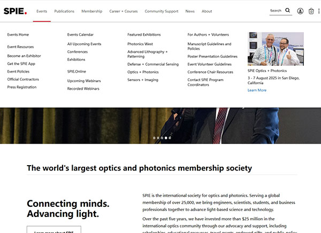Open Event Volunteer Guidelines

209,64
